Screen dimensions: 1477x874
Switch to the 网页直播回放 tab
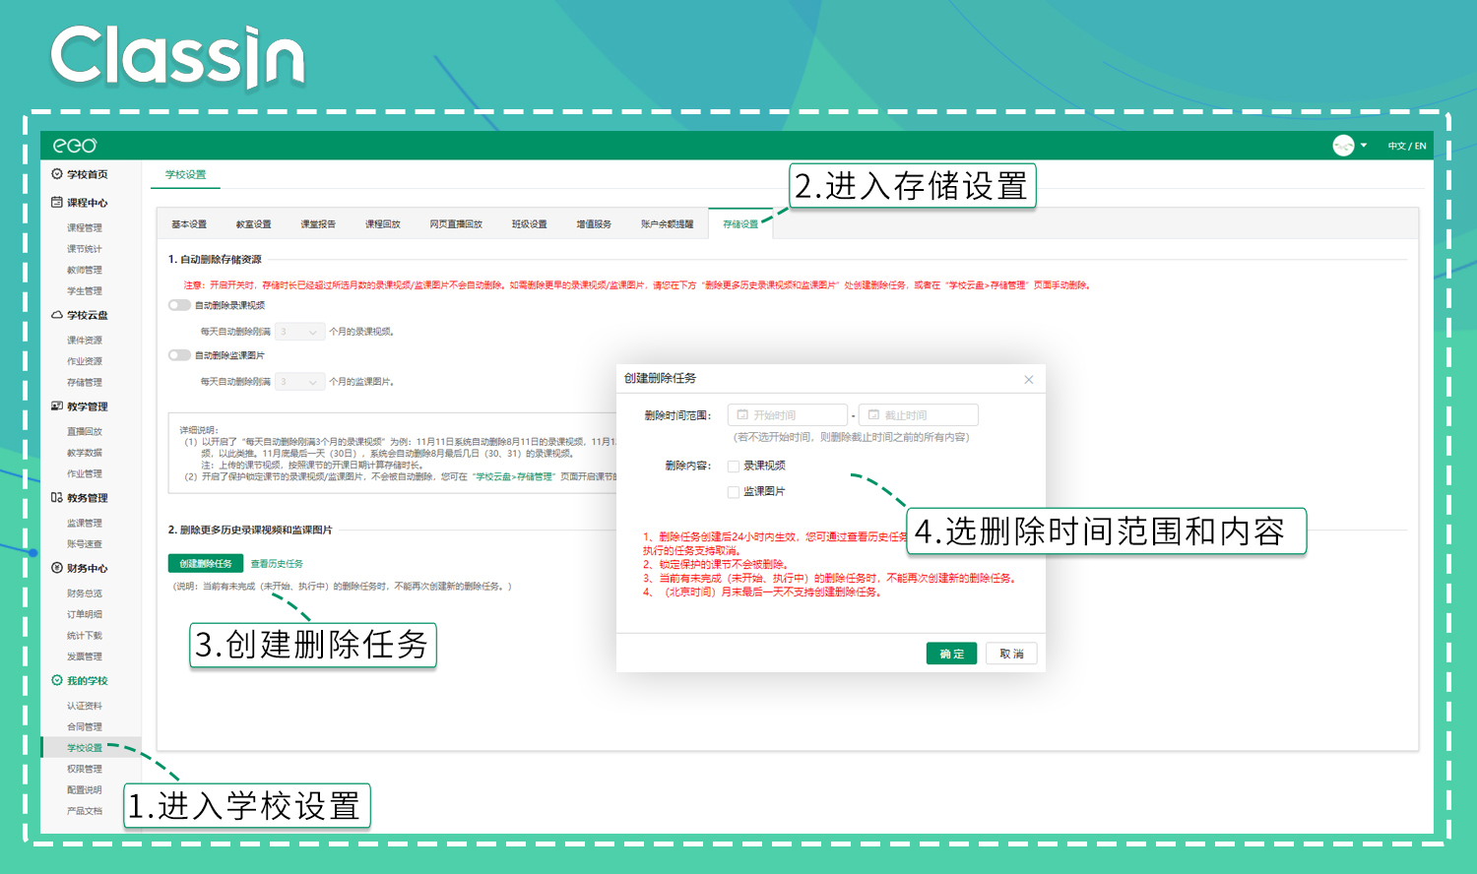tap(456, 224)
